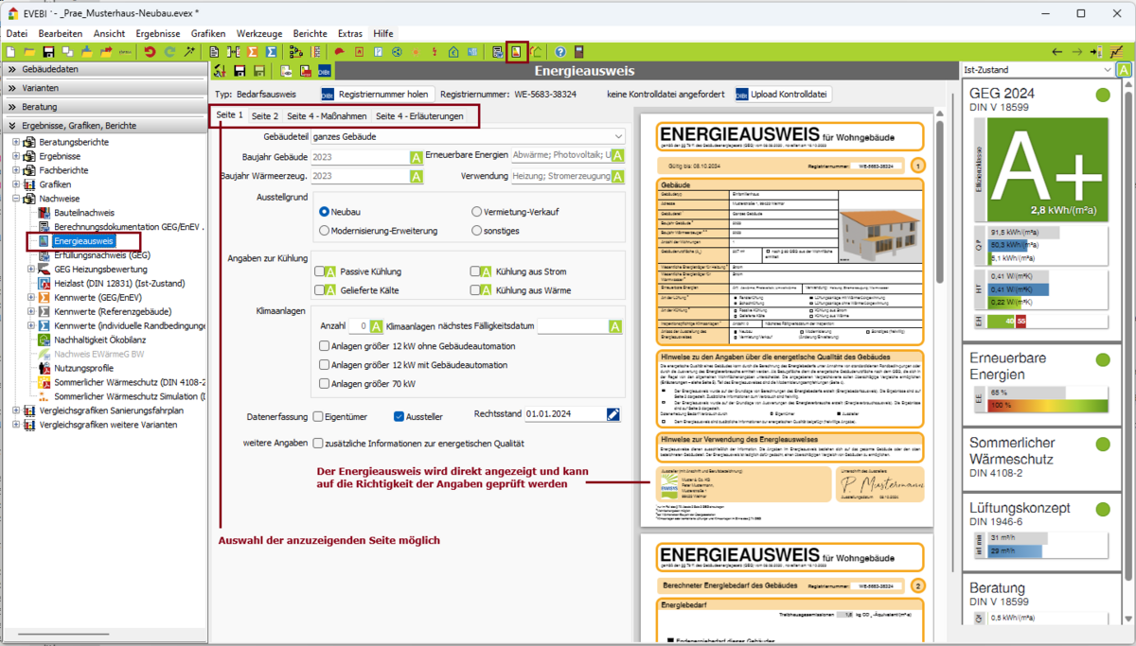Open the Werkzeuge menu
This screenshot has height=646, width=1136.
pos(259,33)
